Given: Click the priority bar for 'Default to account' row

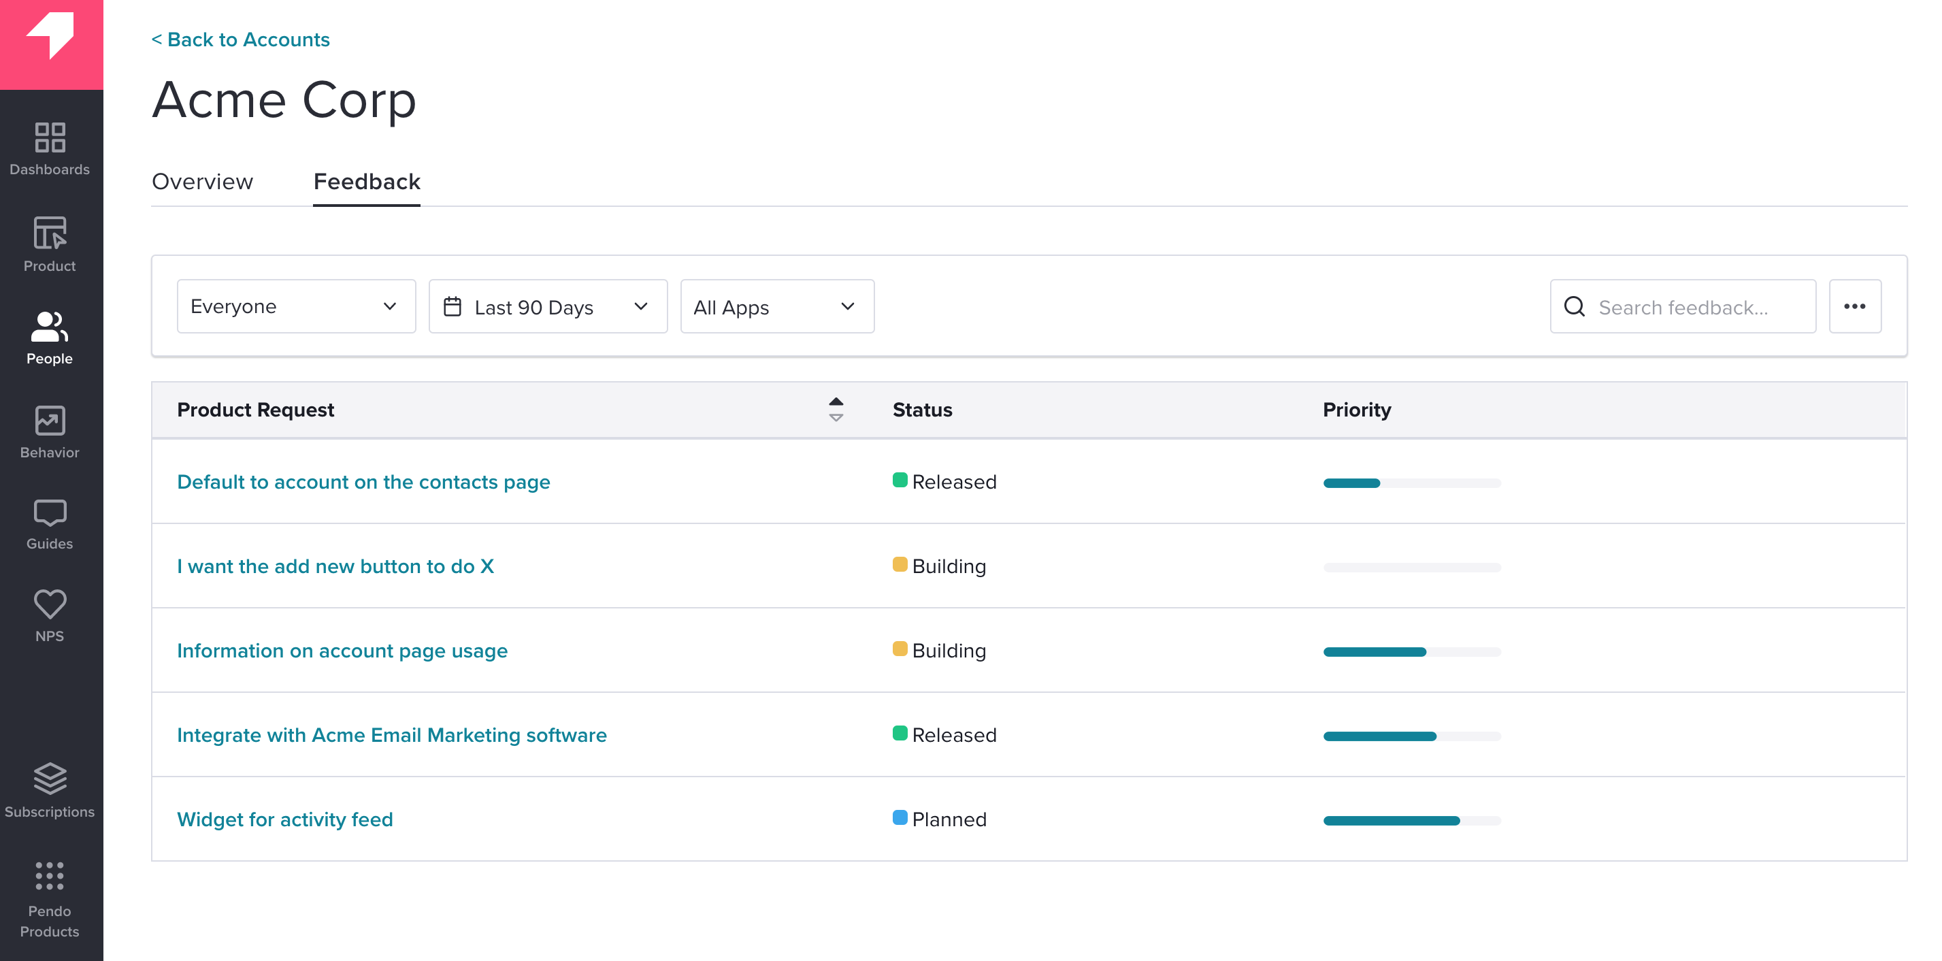Looking at the screenshot, I should (x=1412, y=483).
